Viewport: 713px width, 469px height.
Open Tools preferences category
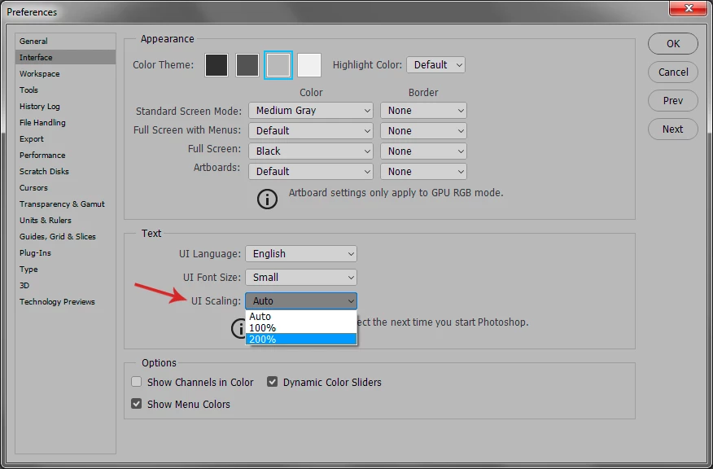[65, 90]
